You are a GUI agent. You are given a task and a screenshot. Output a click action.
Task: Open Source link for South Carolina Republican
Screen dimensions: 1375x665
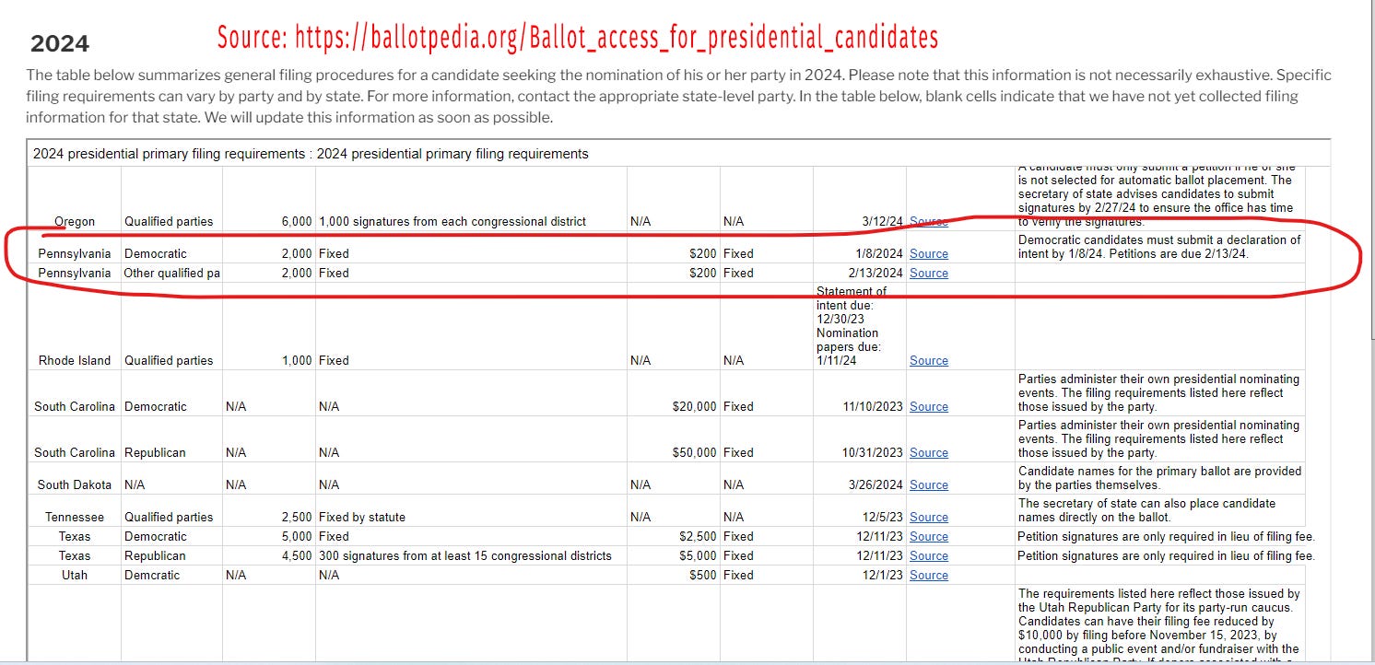click(x=928, y=452)
